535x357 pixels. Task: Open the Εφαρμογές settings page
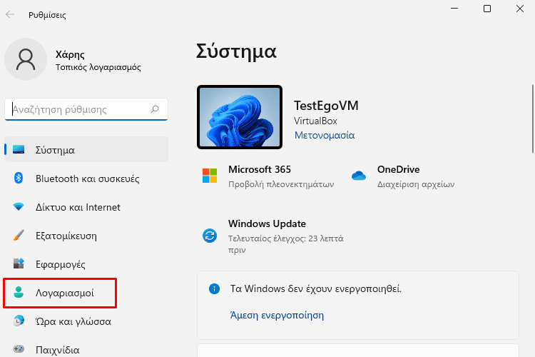(x=86, y=264)
